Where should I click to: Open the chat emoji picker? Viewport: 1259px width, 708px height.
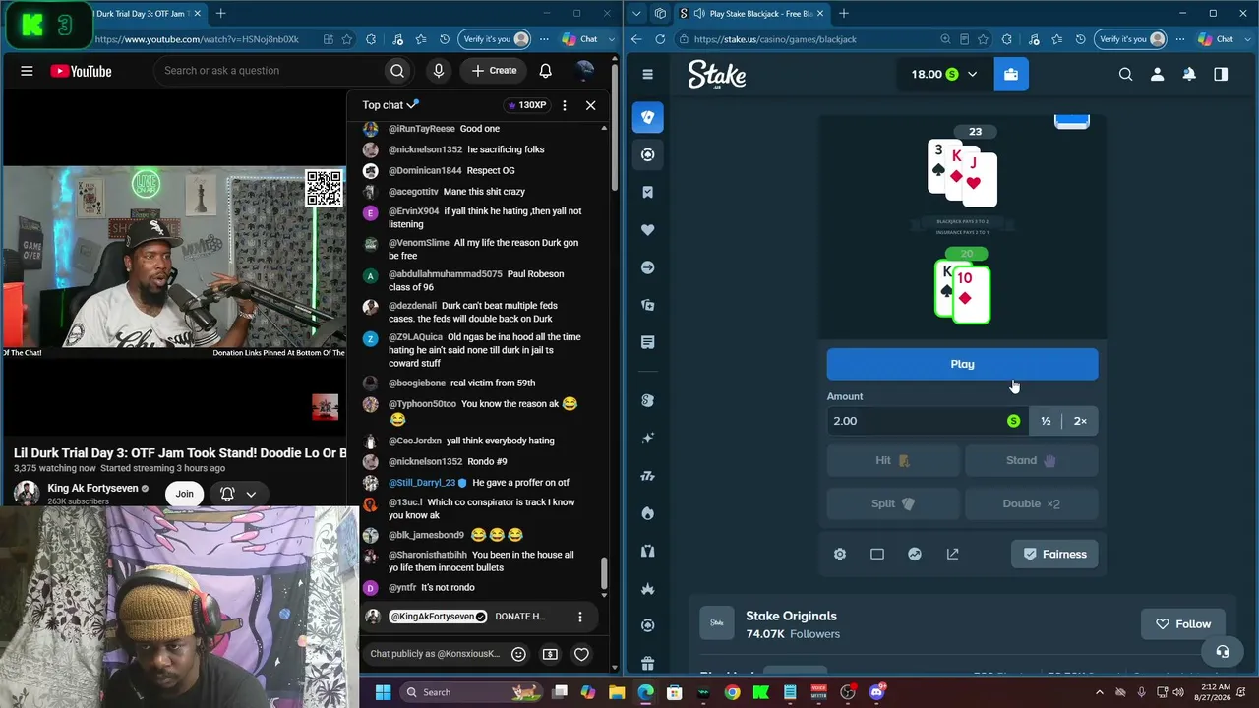[x=518, y=654]
